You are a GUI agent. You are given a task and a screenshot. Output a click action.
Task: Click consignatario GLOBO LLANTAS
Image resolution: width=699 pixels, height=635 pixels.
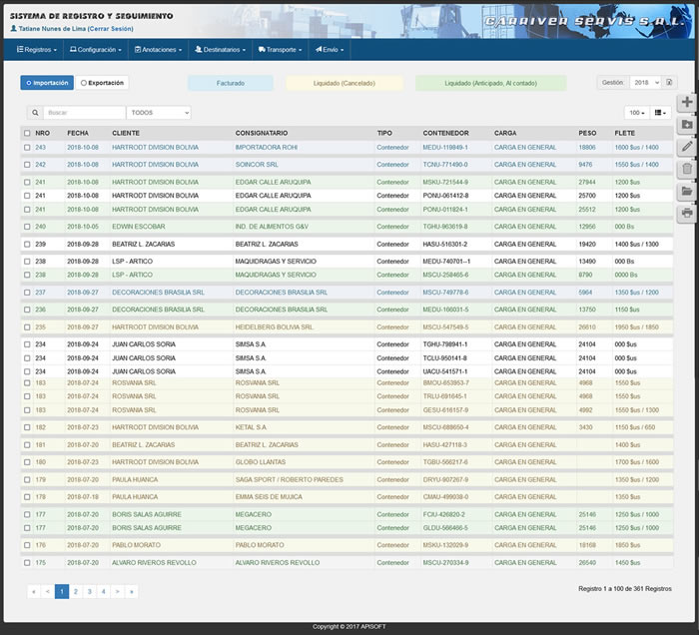(261, 462)
